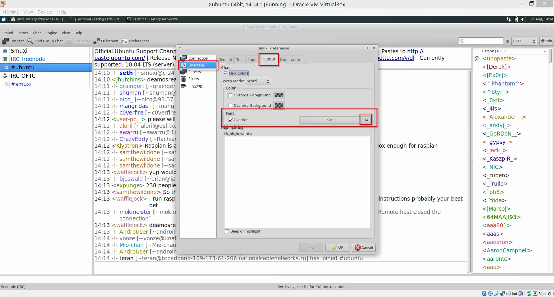Click the font size 14 button
Viewport: 554px width, 297px height.
coord(366,120)
